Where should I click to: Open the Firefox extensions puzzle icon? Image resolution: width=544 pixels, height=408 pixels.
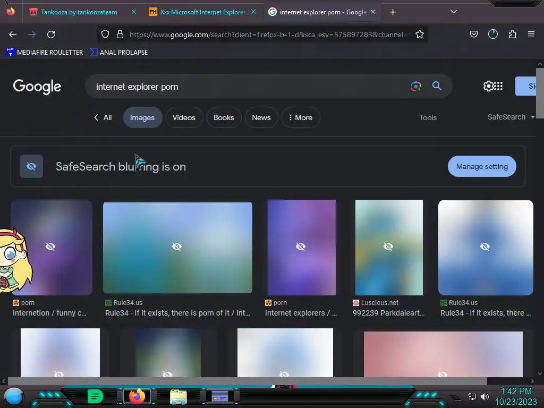coord(512,34)
